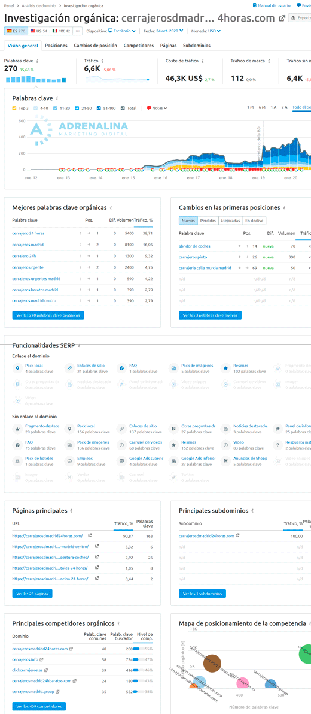Open the abridor de coches keyword link
Viewport: 311px width, 714px height.
tap(194, 246)
